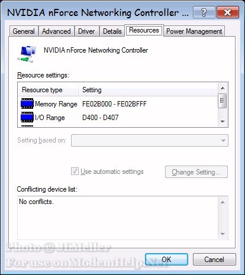245x275 pixels.
Task: Click the network controller device icon
Action: tap(27, 54)
